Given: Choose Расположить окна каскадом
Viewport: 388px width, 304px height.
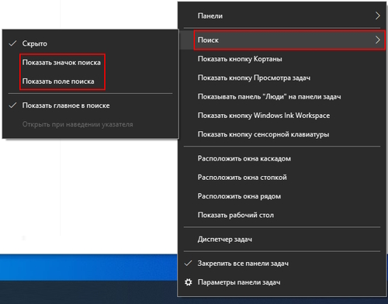Looking at the screenshot, I should (x=282, y=158).
